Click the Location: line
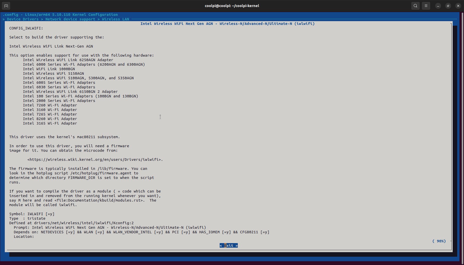 [24, 237]
